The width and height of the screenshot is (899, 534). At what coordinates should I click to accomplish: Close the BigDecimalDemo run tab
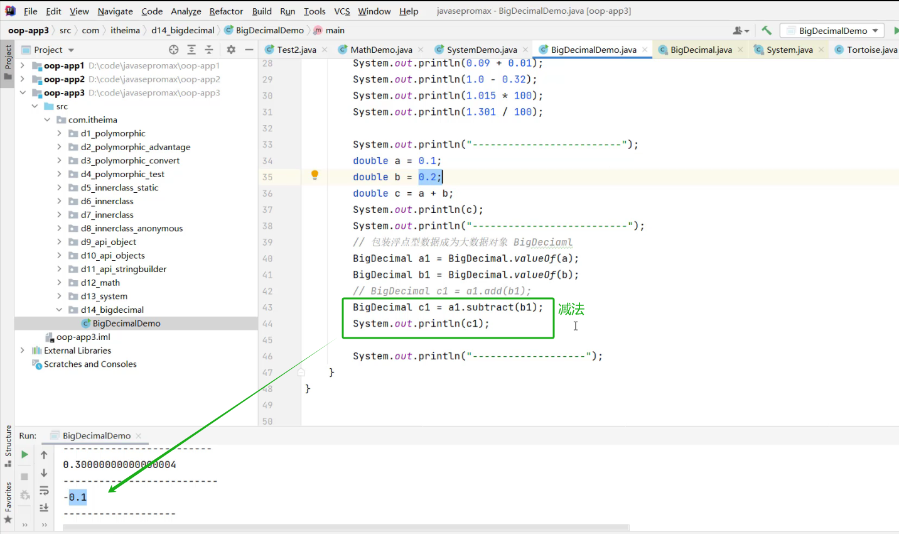[x=139, y=435]
